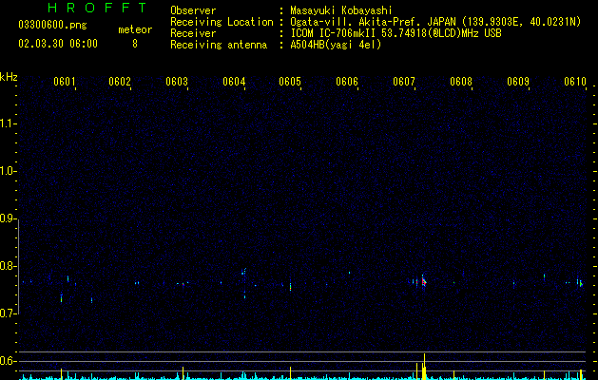
Task: Click the 0607 time marker
Action: [404, 82]
